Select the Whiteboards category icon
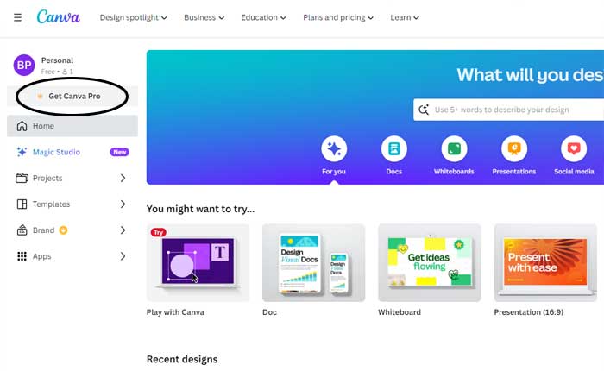 click(454, 148)
